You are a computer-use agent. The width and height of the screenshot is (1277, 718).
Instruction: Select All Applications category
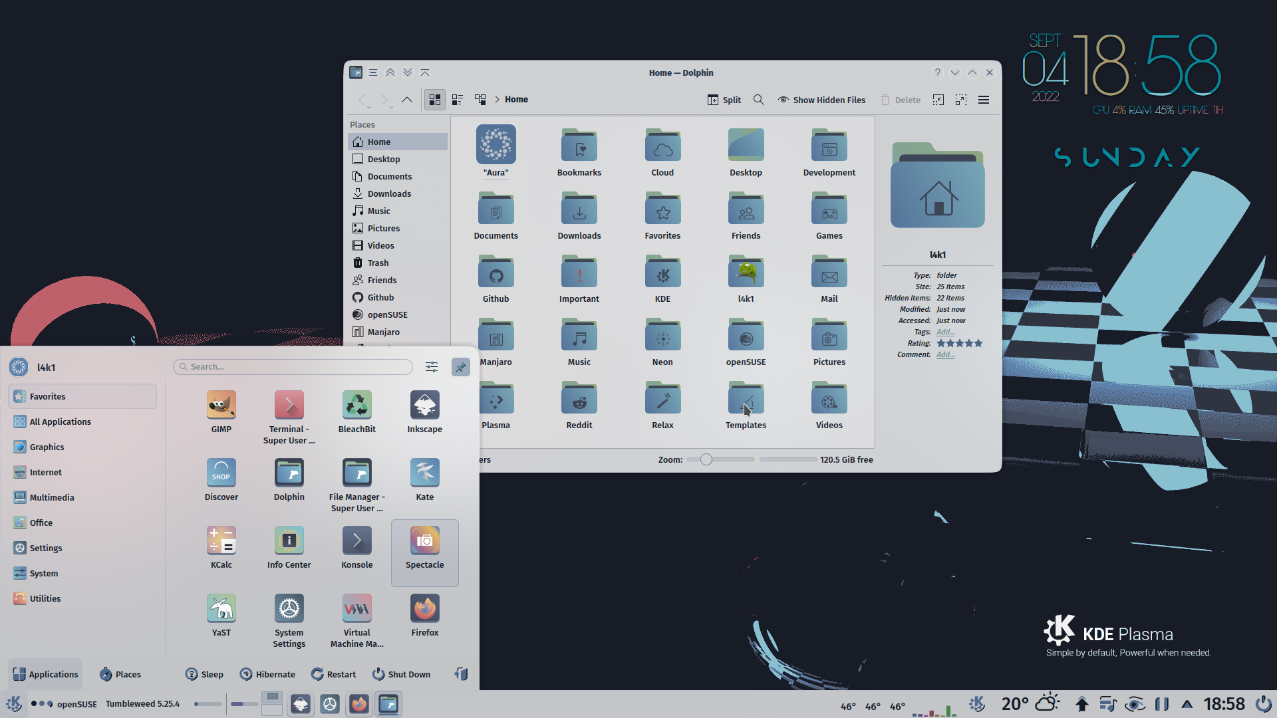tap(82, 421)
